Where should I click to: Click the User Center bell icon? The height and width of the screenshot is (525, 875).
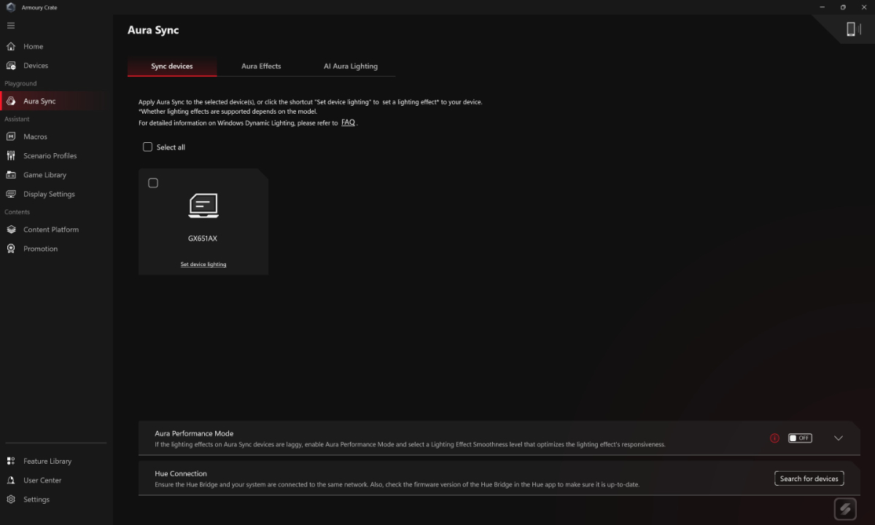[x=11, y=481]
